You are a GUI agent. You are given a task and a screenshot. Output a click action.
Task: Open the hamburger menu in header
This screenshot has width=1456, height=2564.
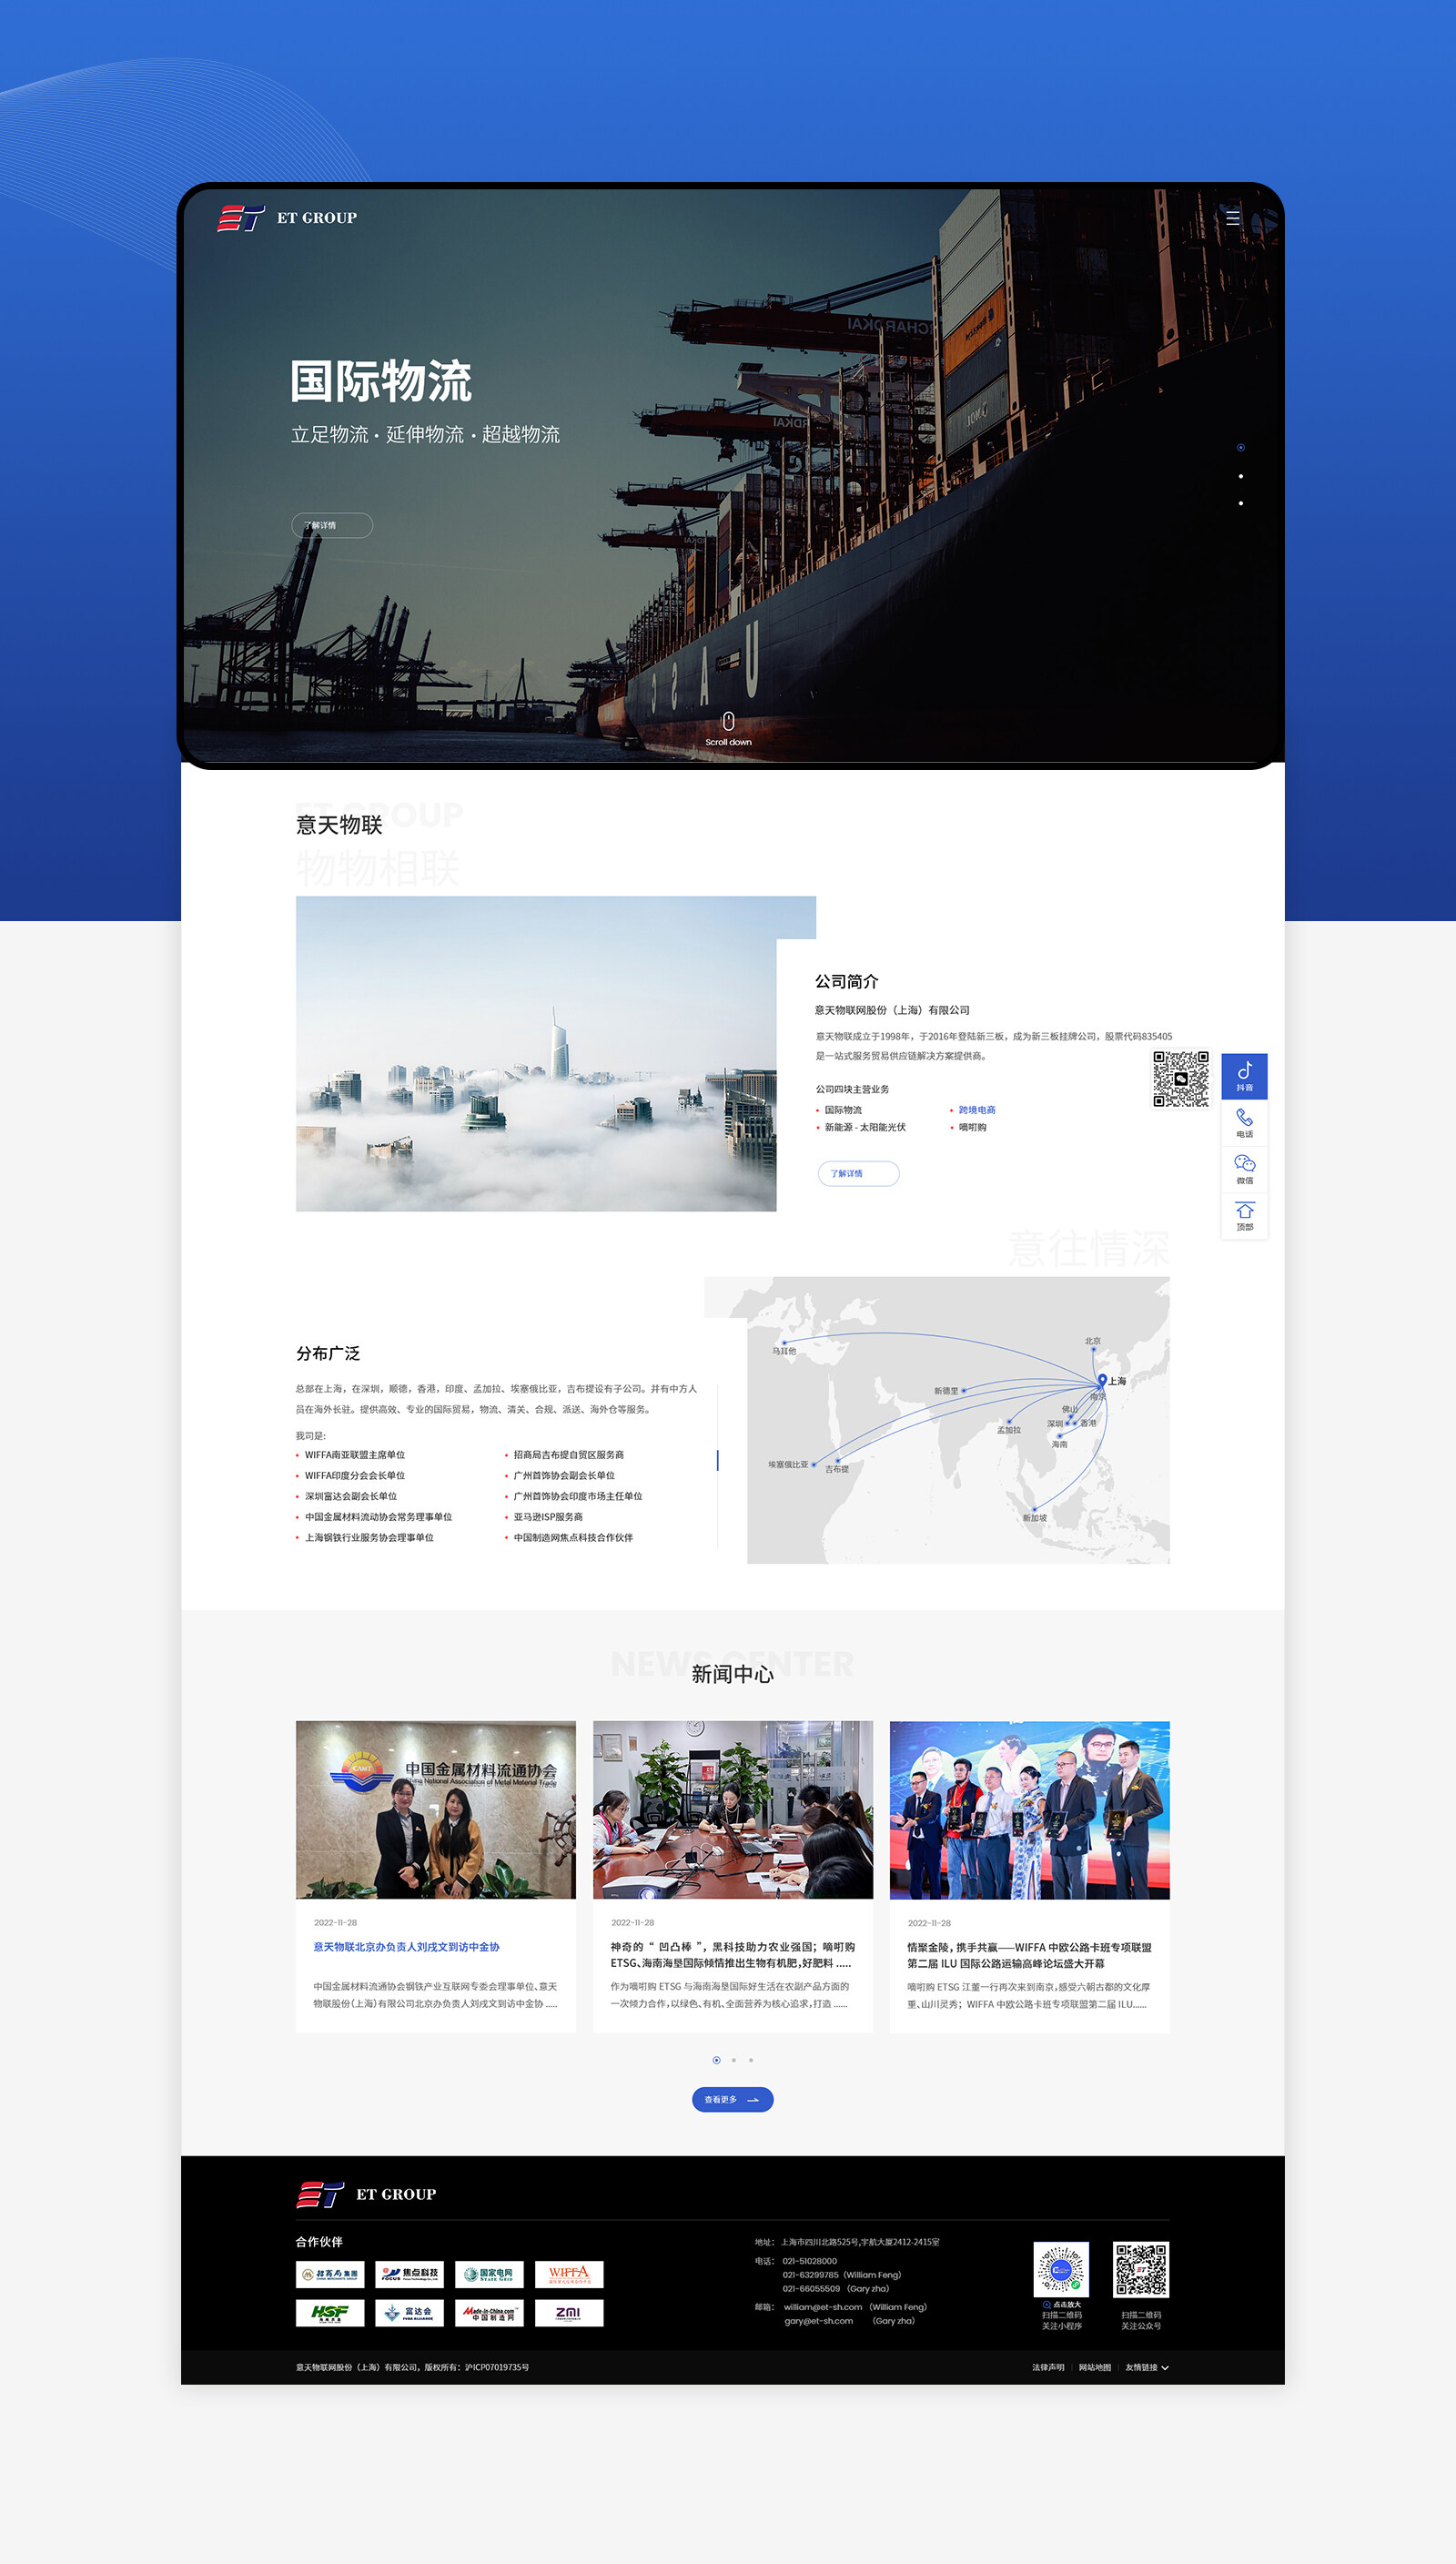tap(1232, 217)
